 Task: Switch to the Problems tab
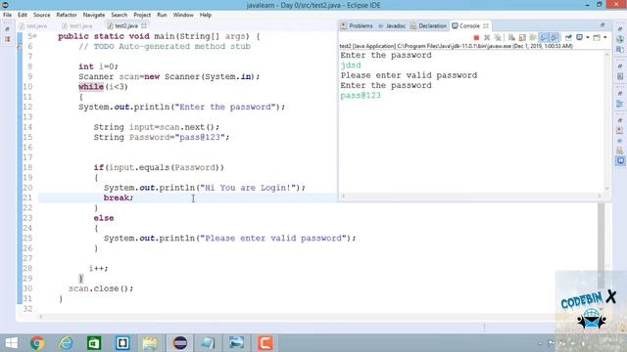357,25
